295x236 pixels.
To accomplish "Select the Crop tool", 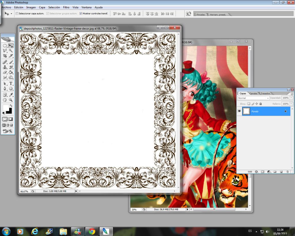I will pyautogui.click(x=5, y=56).
